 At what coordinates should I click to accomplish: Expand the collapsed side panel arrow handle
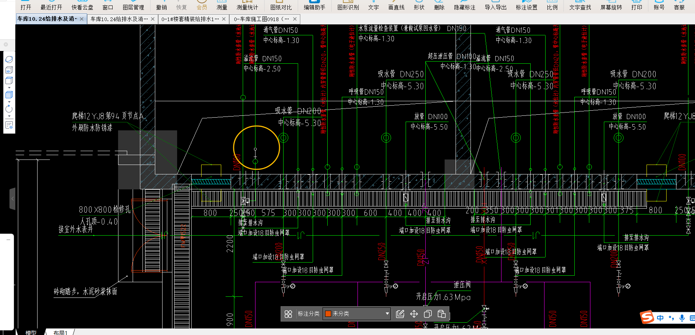point(12,199)
